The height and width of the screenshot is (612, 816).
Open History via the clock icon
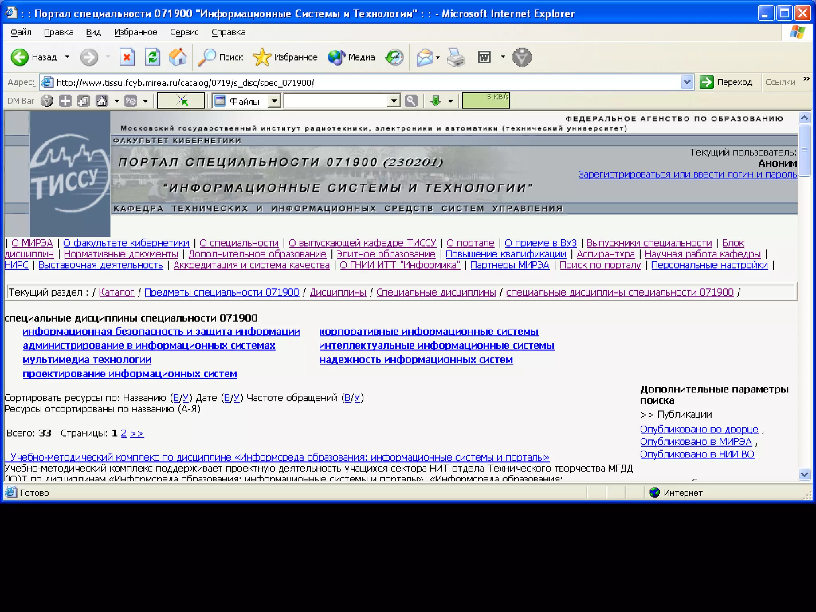point(394,57)
